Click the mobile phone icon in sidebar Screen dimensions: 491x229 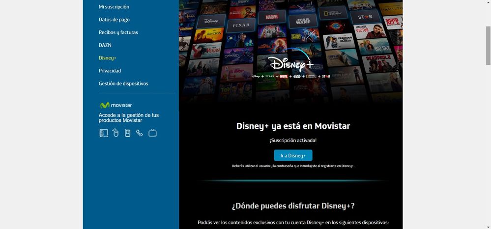point(128,133)
